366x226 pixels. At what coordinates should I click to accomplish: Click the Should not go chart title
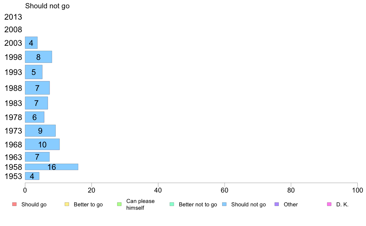point(47,6)
